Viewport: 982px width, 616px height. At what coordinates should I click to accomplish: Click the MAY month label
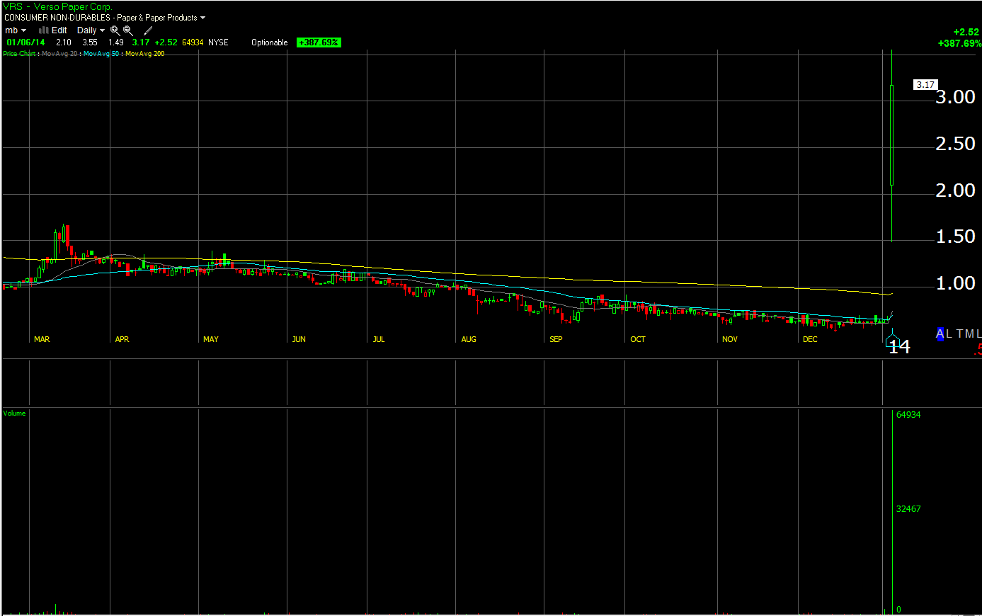(x=211, y=340)
